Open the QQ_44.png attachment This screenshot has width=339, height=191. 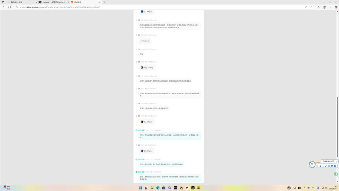point(147,12)
